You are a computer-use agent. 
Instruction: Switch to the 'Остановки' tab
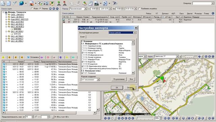(x=33, y=57)
